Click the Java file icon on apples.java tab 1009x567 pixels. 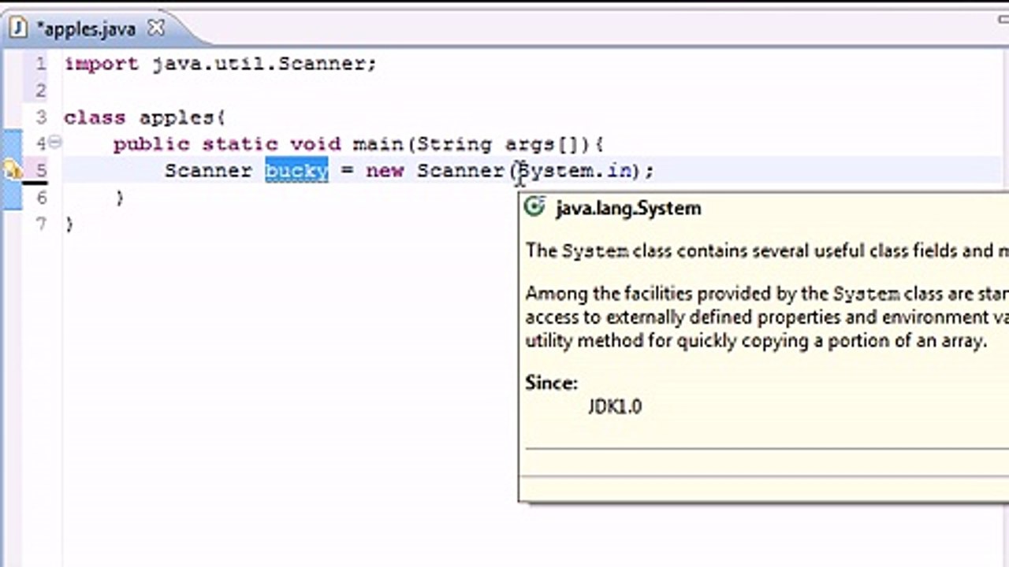18,29
